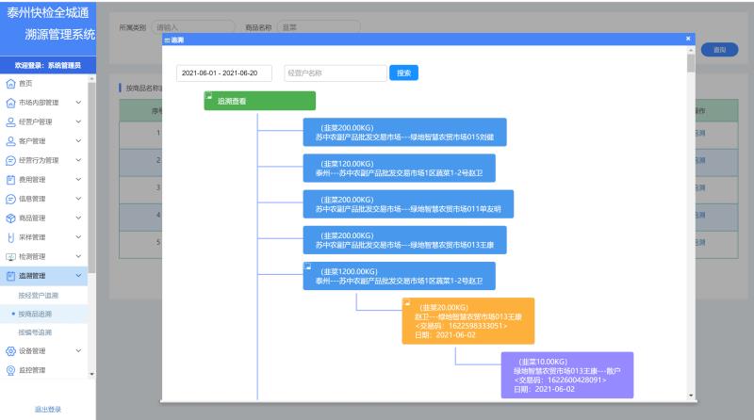The image size is (754, 420).
Task: Toggle the orange 韭菜20.00KG node flag
Action: coord(406,302)
